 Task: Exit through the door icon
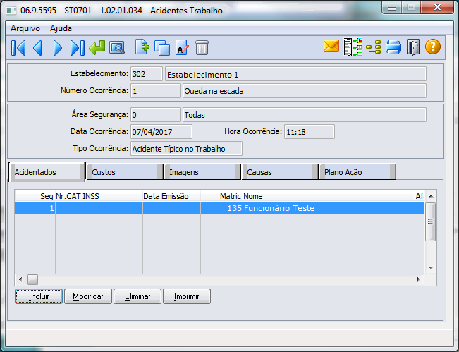(412, 47)
